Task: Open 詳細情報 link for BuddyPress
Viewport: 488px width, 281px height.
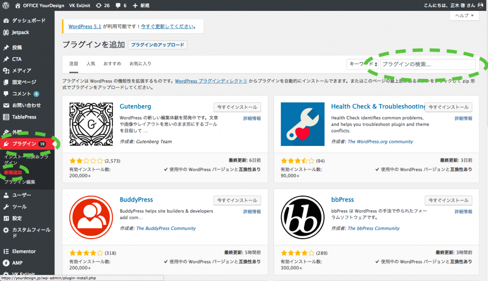Action: [252, 211]
